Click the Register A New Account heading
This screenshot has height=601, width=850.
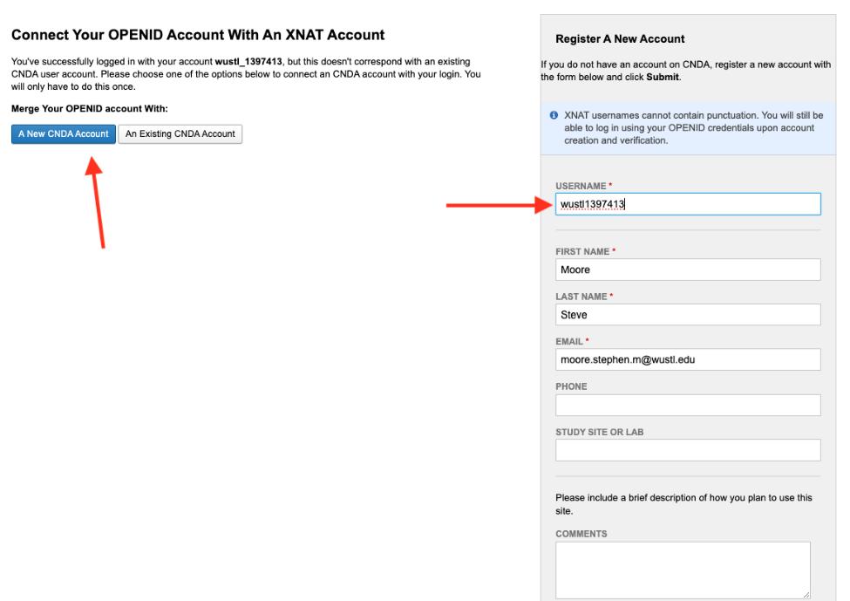(x=620, y=39)
